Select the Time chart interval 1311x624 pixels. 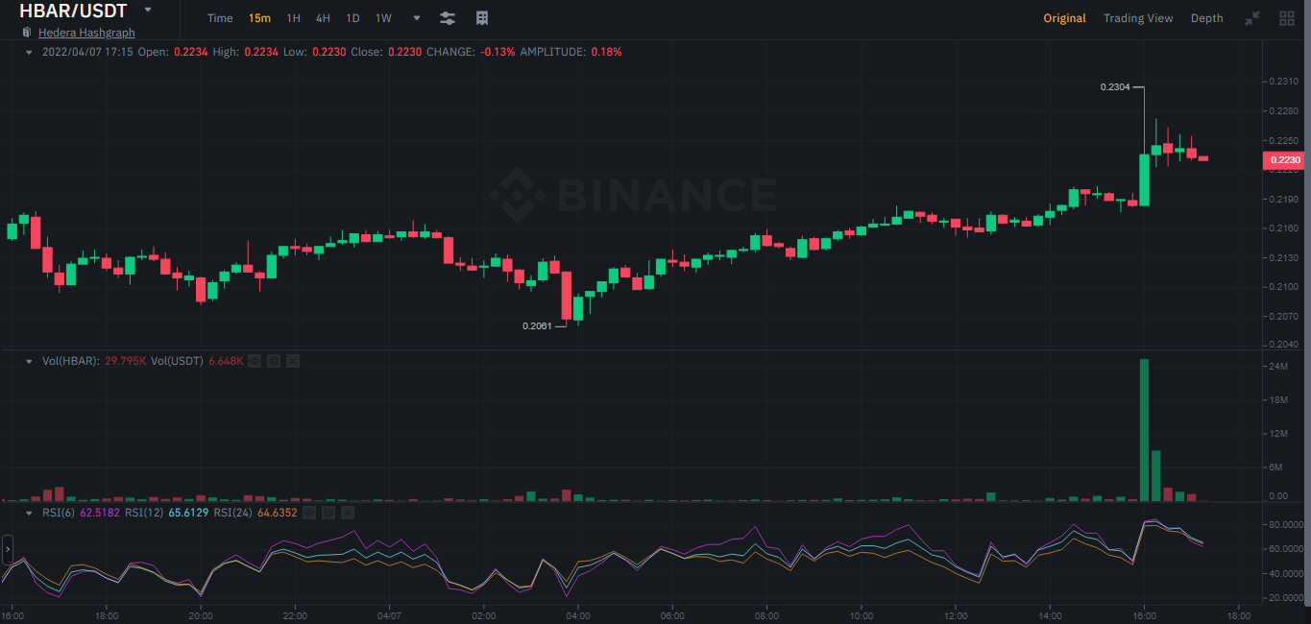coord(220,18)
